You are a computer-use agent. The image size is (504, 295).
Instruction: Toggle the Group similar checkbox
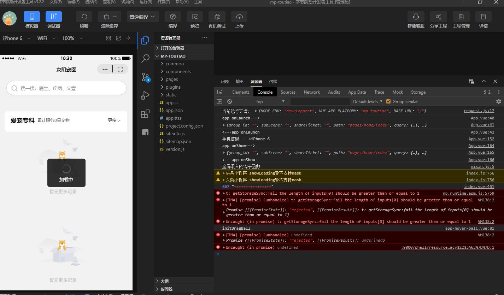click(388, 102)
